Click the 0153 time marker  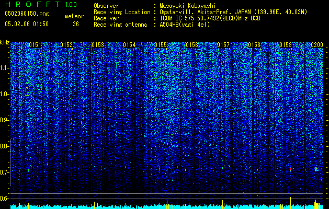click(x=98, y=45)
